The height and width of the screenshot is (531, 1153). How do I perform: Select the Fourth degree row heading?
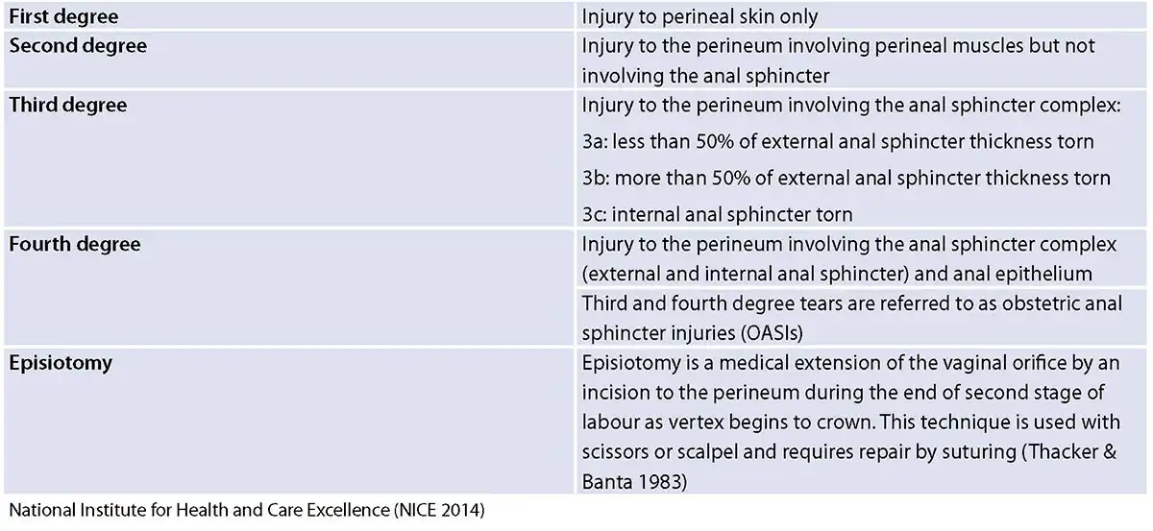click(74, 244)
